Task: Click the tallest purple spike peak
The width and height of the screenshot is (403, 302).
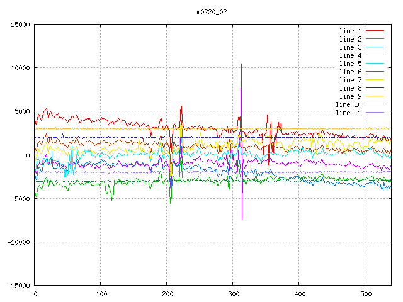Action: pos(241,64)
